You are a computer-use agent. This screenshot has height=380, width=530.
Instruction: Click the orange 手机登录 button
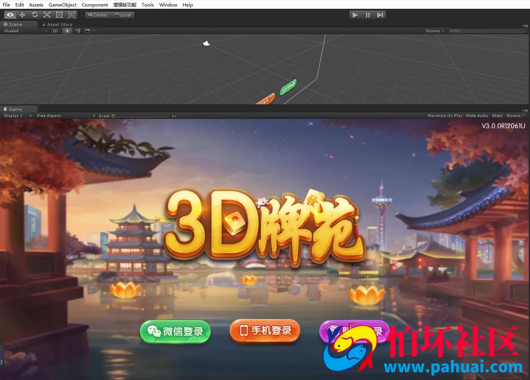pos(265,330)
